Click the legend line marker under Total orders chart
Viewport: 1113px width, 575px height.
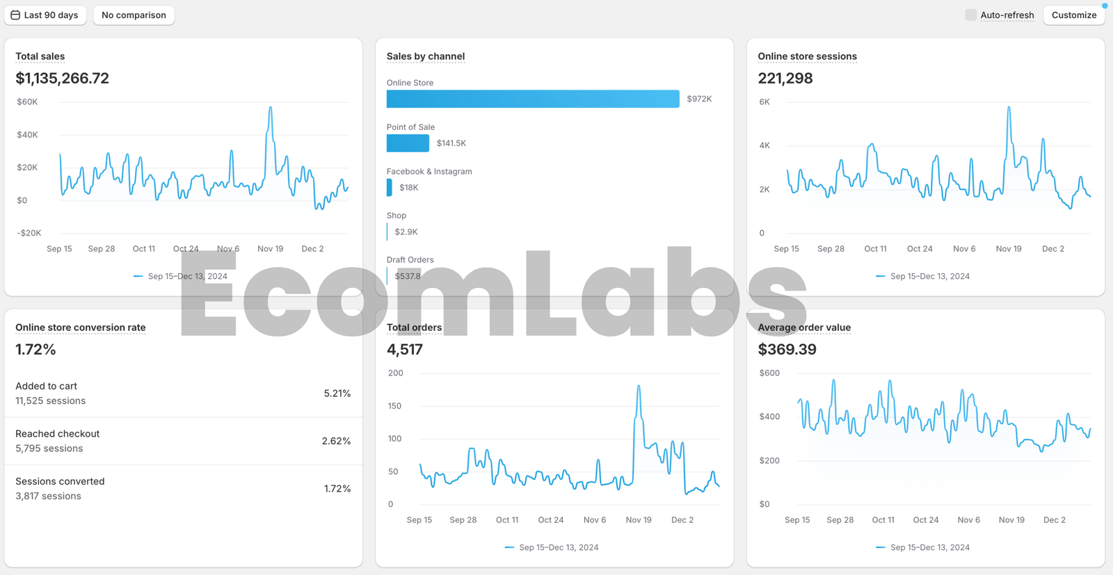509,547
